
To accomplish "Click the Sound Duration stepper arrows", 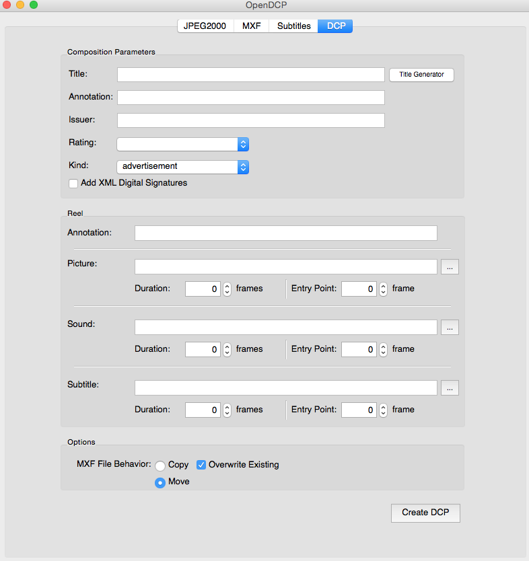I will tap(227, 349).
